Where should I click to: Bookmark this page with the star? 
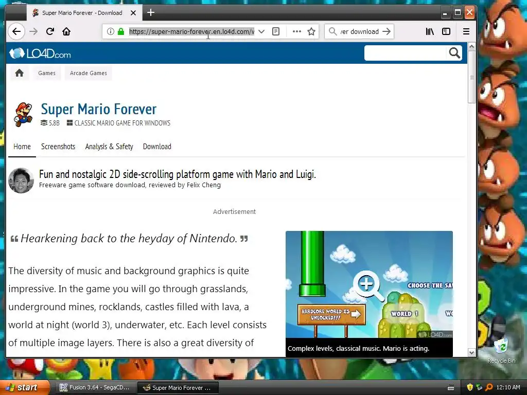pyautogui.click(x=311, y=31)
